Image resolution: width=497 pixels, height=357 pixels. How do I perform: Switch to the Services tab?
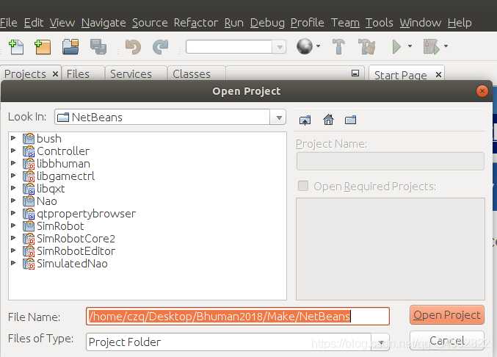coord(131,74)
